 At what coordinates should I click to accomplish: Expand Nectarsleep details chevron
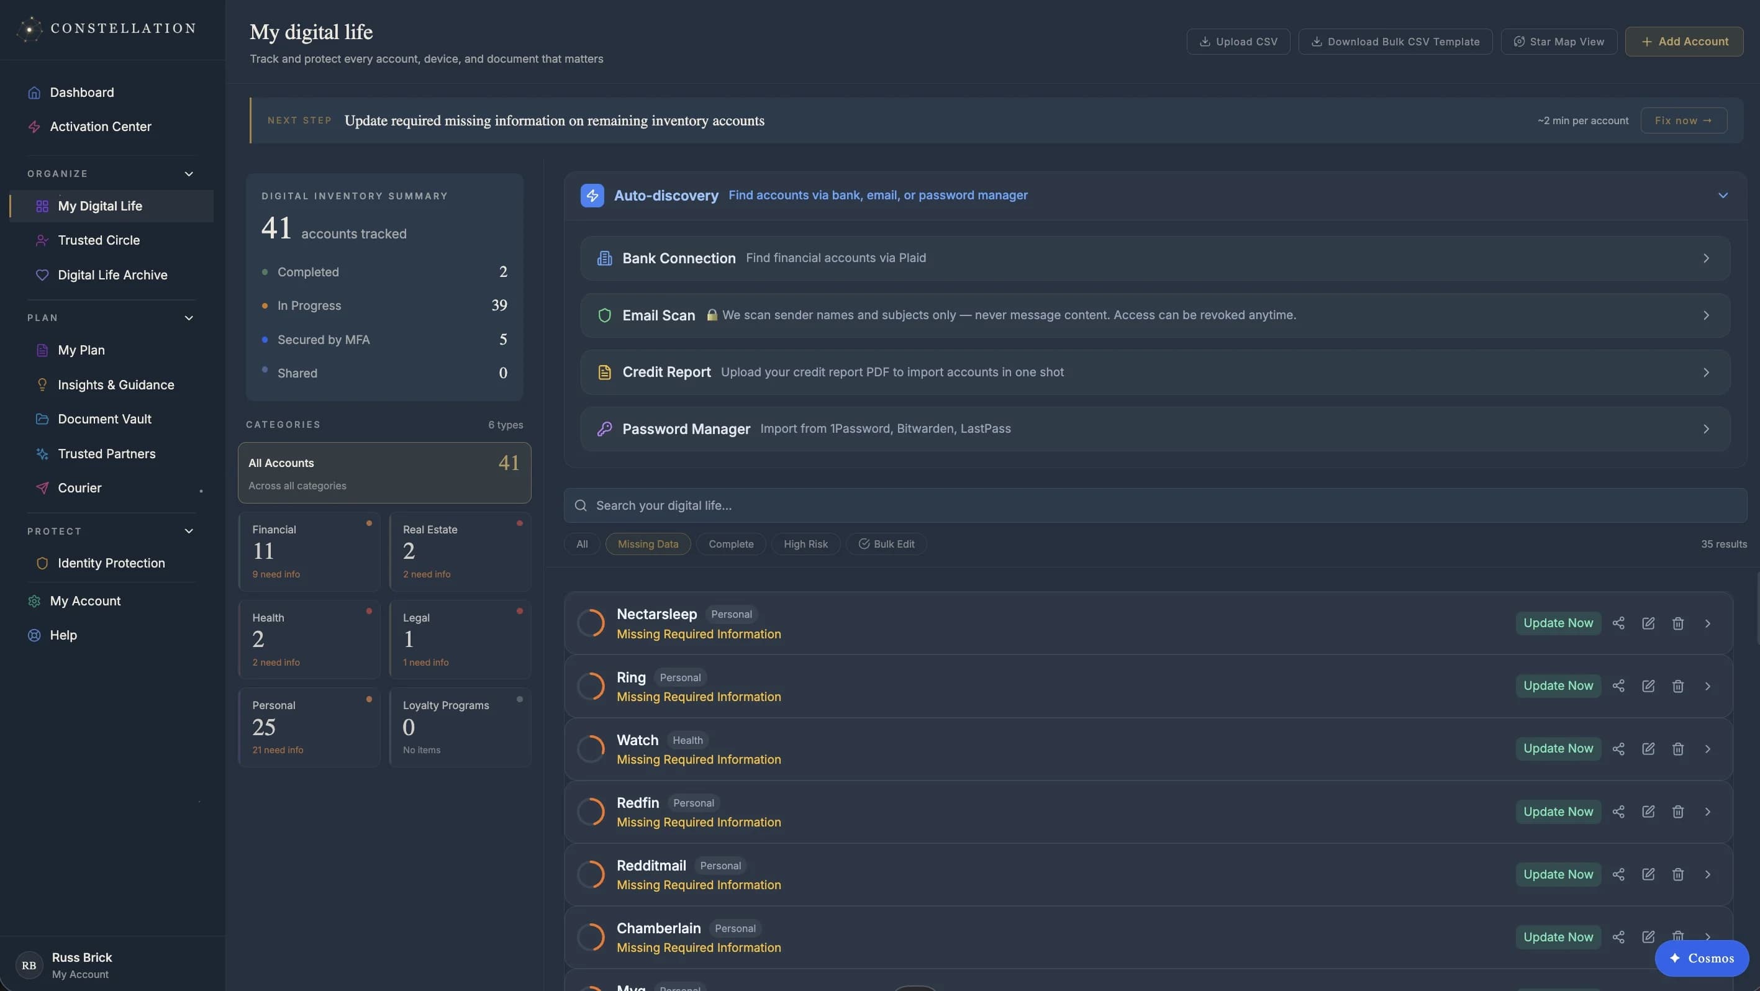click(x=1707, y=623)
